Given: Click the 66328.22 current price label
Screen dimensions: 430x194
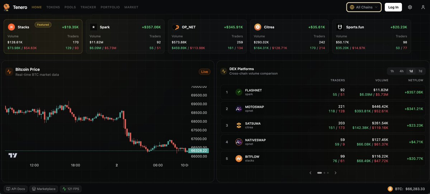Looking at the screenshot, I should point(199,151).
